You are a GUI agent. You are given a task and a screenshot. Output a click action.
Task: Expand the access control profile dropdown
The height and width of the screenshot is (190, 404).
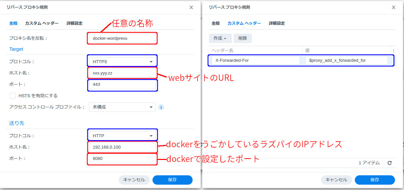pos(122,107)
